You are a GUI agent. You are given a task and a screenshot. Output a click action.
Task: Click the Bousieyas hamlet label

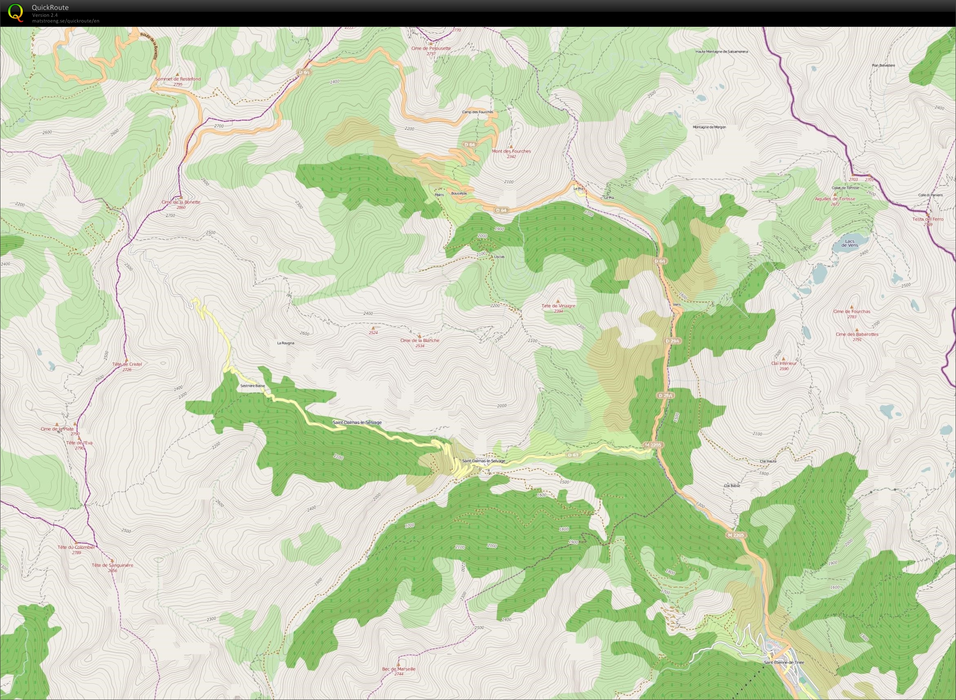point(459,193)
